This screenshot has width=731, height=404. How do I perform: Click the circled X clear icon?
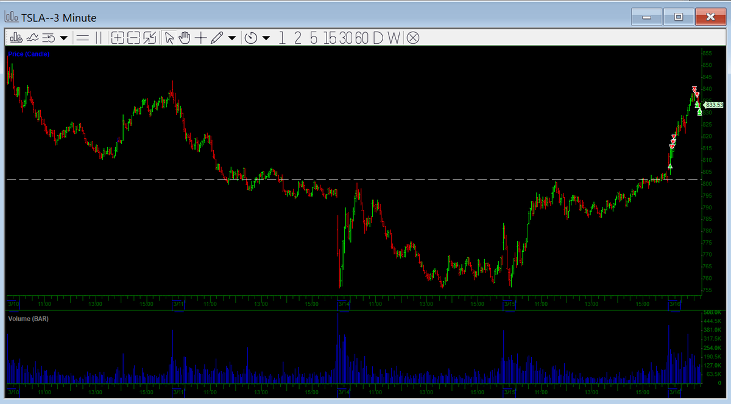click(x=412, y=38)
